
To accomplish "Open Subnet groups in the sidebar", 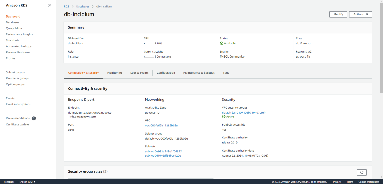I will (x=15, y=72).
